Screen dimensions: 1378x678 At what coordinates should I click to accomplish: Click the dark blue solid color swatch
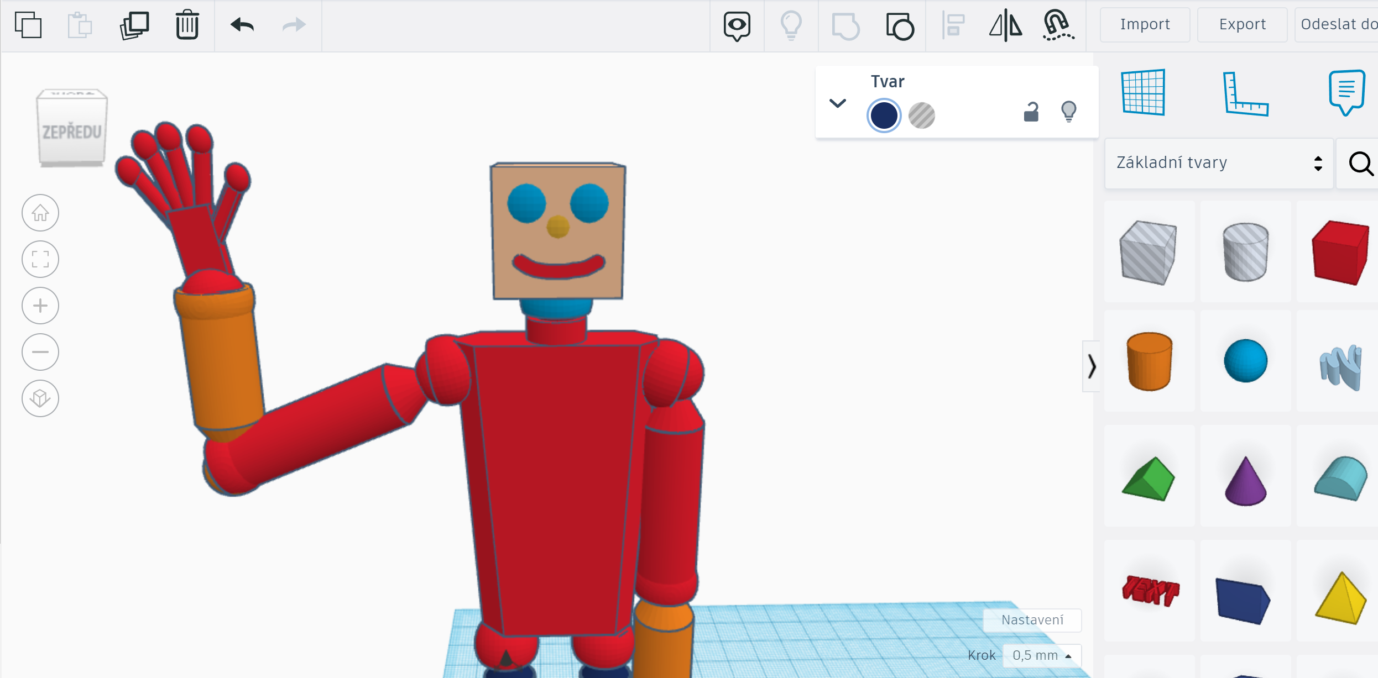click(x=884, y=115)
